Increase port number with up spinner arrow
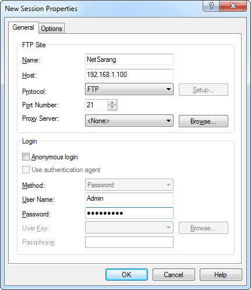Image resolution: width=251 pixels, height=290 pixels. tap(112, 102)
